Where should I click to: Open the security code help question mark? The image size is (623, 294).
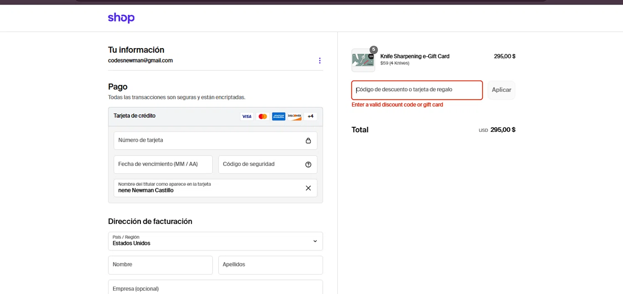tap(308, 165)
